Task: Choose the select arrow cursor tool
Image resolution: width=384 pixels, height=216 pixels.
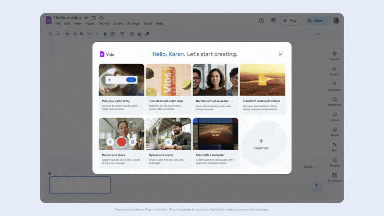Action: (x=105, y=34)
